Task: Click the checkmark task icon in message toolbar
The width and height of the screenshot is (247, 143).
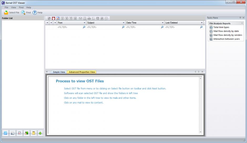Action: [58, 18]
